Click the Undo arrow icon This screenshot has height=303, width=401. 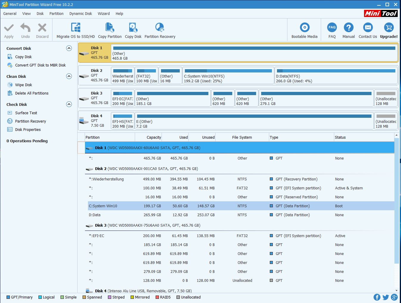tap(25, 28)
